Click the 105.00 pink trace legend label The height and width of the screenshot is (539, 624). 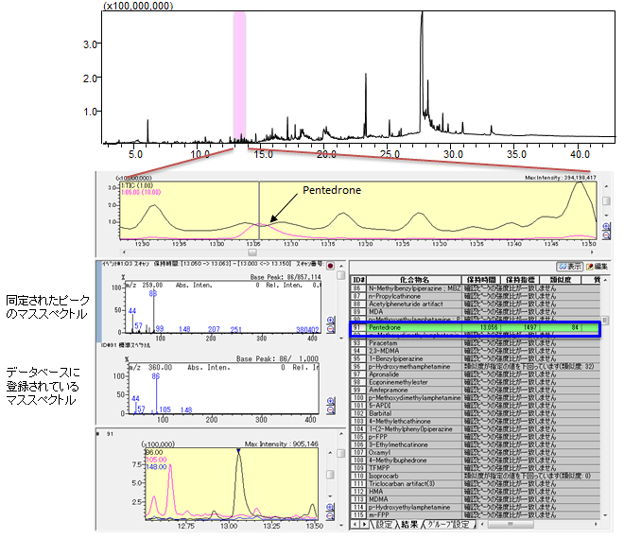156,460
